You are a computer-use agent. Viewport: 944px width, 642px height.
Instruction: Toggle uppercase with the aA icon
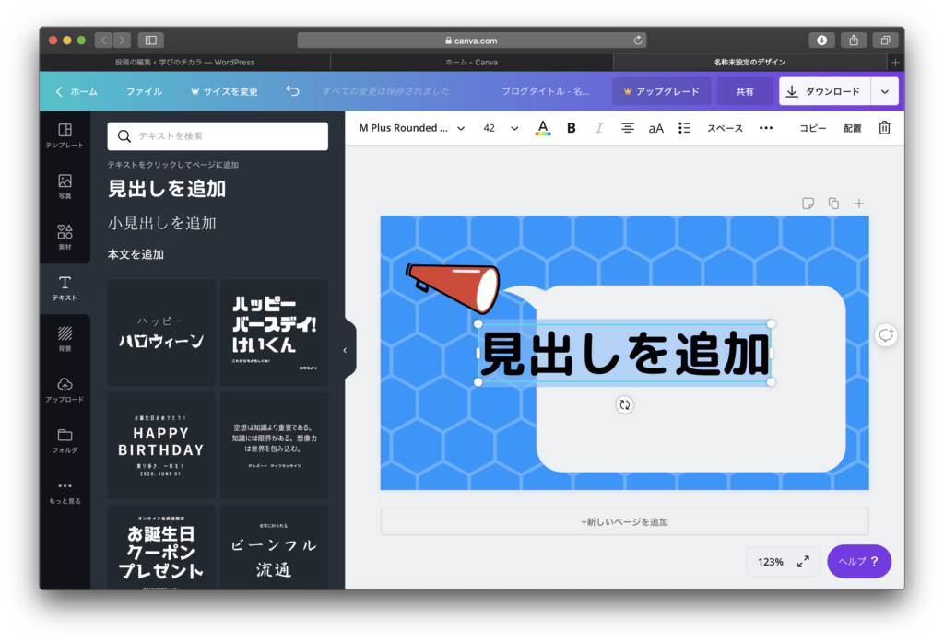[655, 128]
